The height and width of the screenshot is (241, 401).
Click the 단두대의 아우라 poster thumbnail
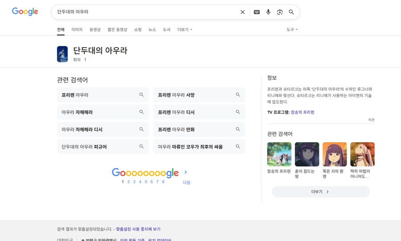(62, 54)
